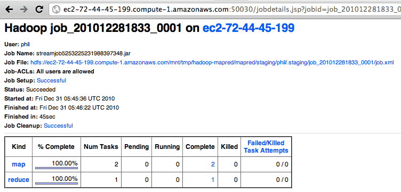
Task: Click the Kind column header
Action: pyautogui.click(x=19, y=147)
